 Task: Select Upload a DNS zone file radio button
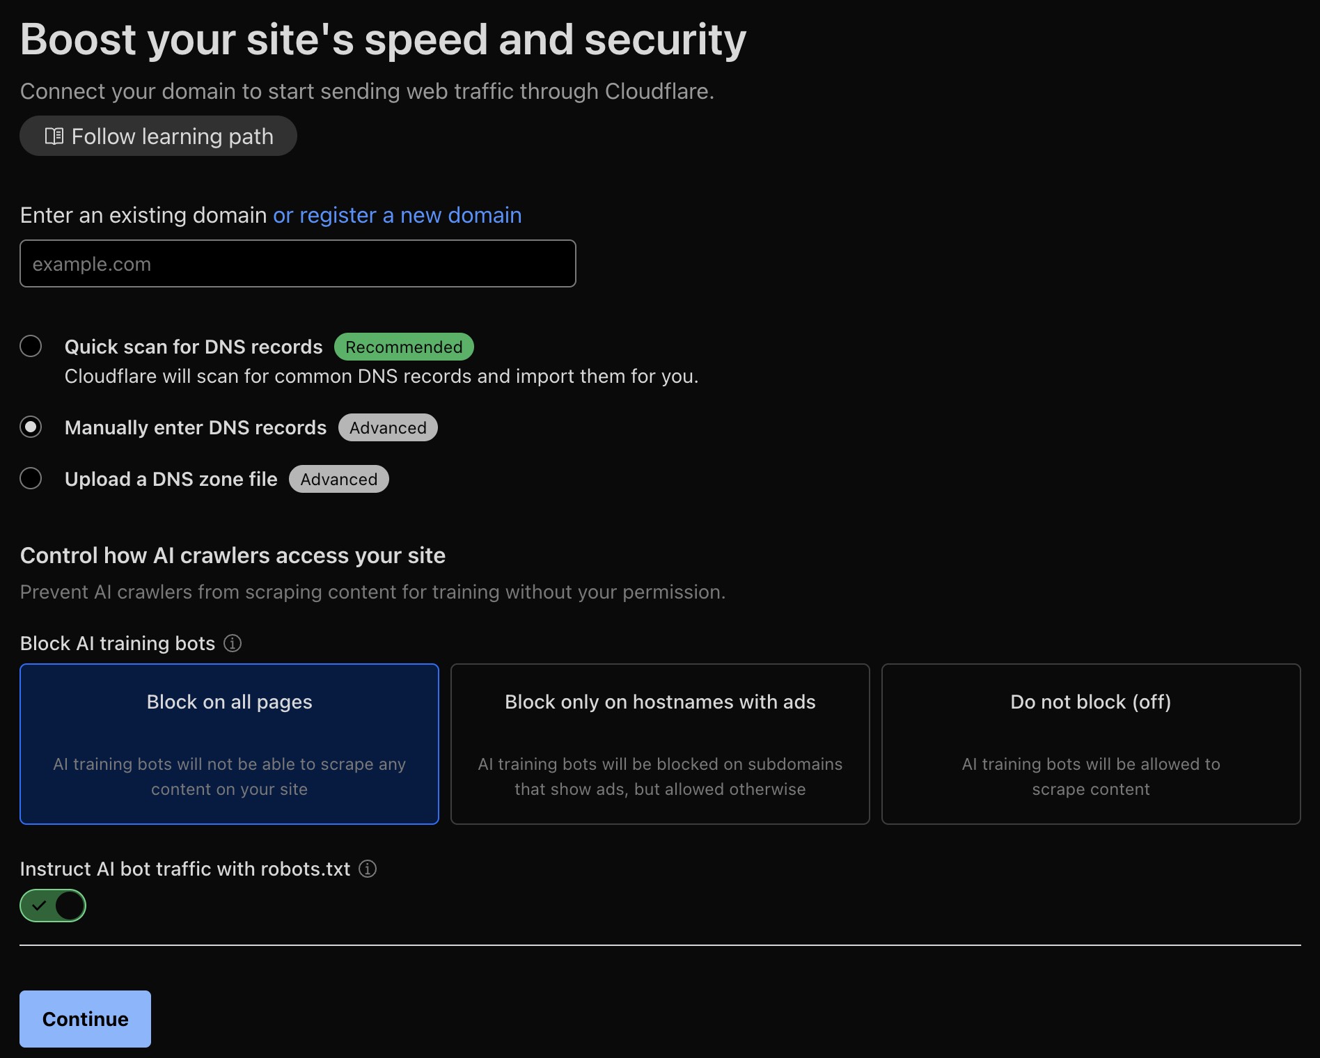pos(31,478)
